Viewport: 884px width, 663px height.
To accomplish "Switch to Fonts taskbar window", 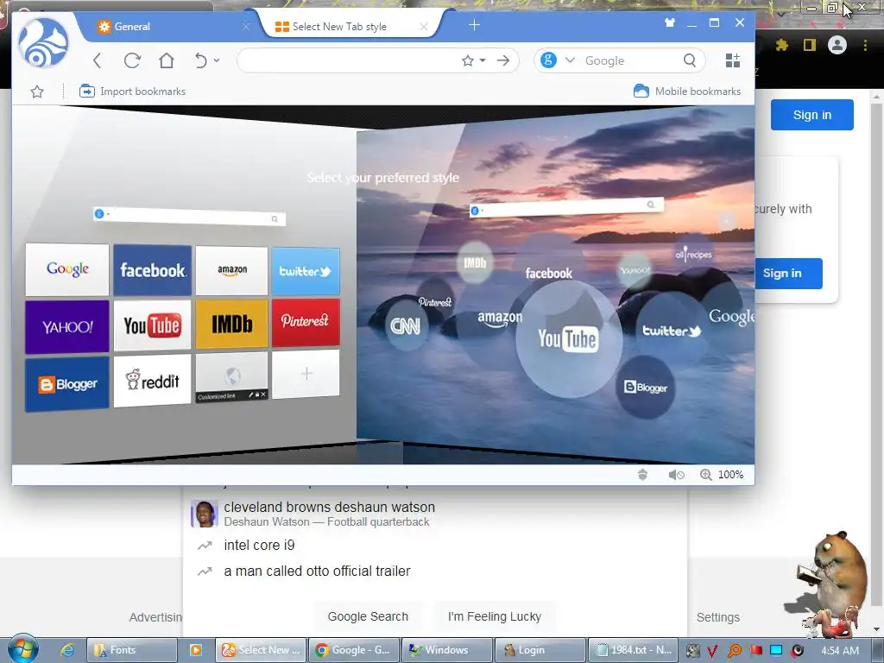I will (132, 650).
